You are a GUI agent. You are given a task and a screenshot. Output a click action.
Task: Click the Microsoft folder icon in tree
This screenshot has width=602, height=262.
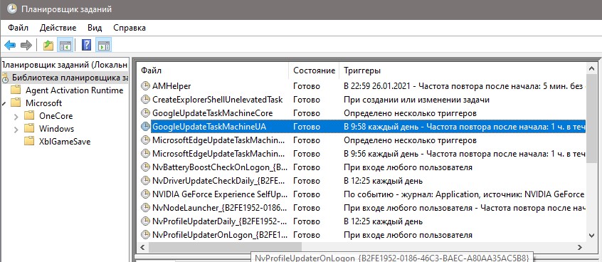(x=16, y=103)
